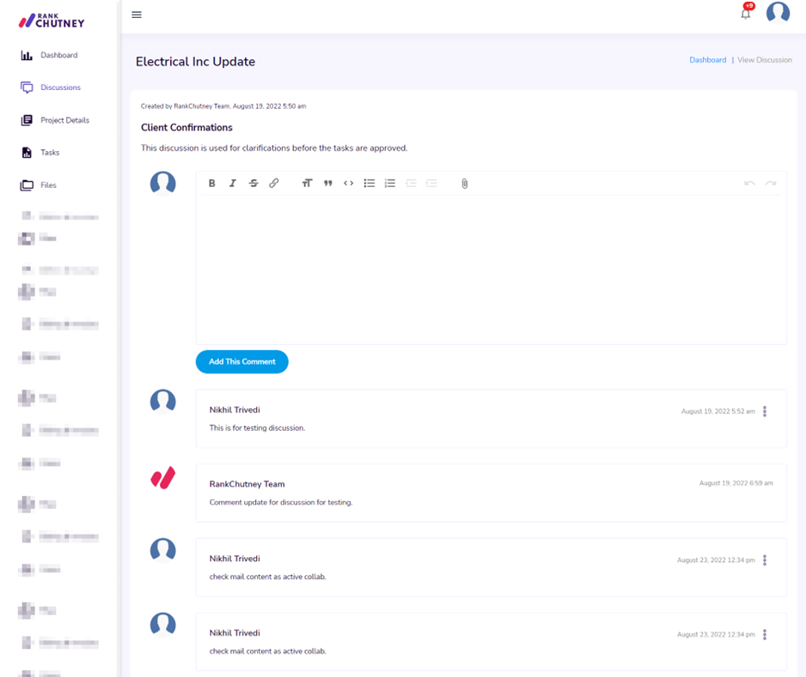Open Tasks in the sidebar

pyautogui.click(x=40, y=153)
